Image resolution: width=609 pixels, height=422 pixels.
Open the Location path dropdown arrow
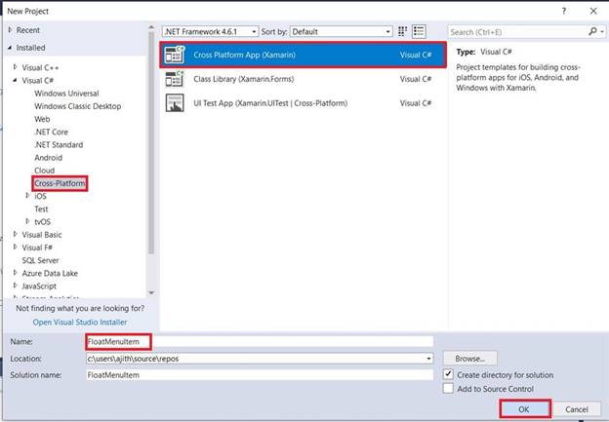tap(428, 359)
